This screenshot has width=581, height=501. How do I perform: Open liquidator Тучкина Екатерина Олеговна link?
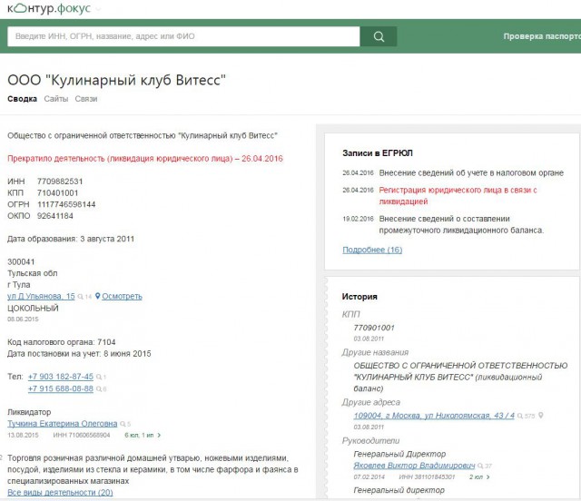tap(63, 424)
